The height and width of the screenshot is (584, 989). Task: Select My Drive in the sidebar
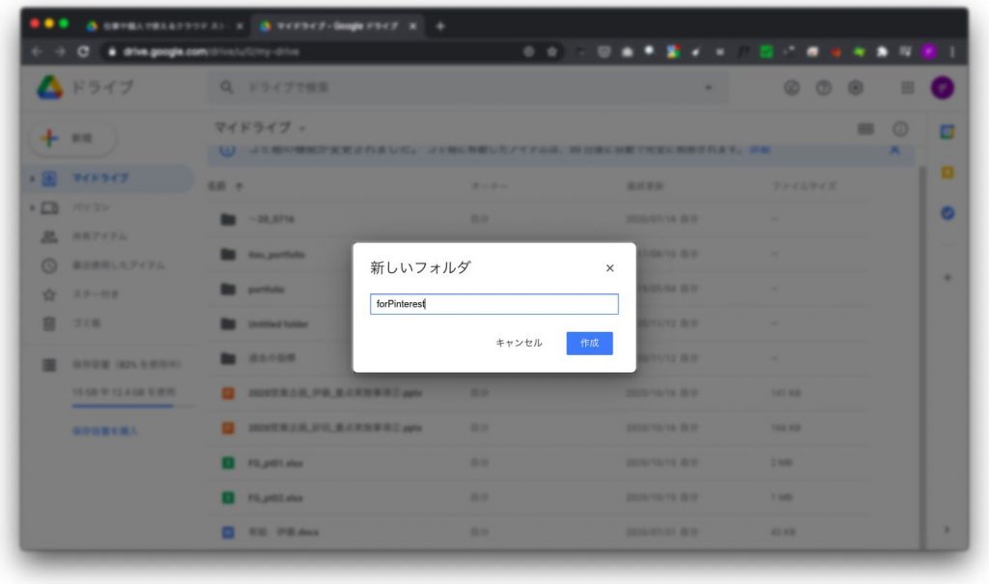tap(108, 179)
